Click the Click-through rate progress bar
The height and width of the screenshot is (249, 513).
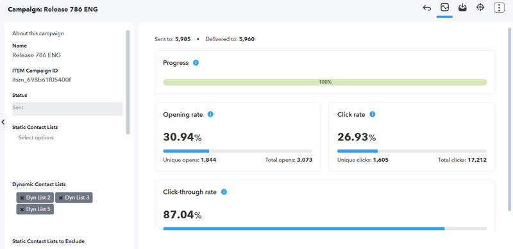(325, 228)
